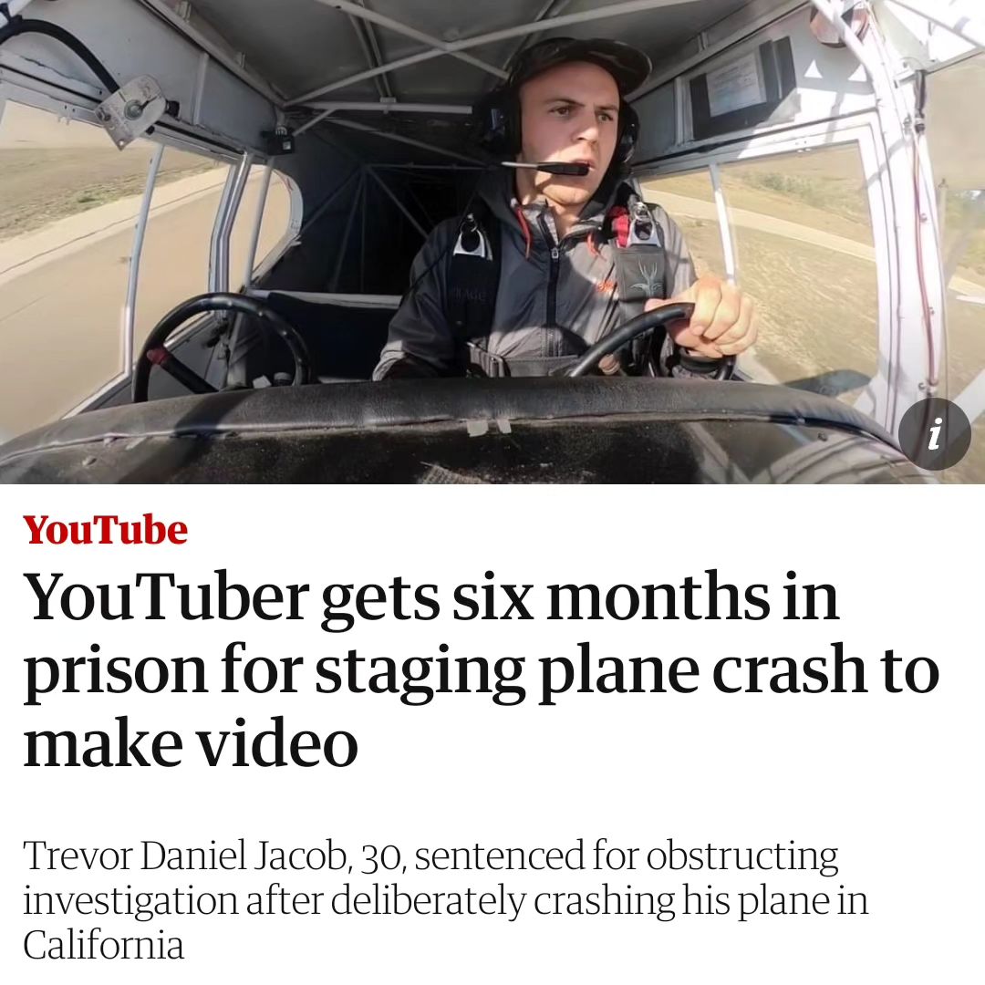
Task: Open the image caption info icon
Action: [935, 433]
